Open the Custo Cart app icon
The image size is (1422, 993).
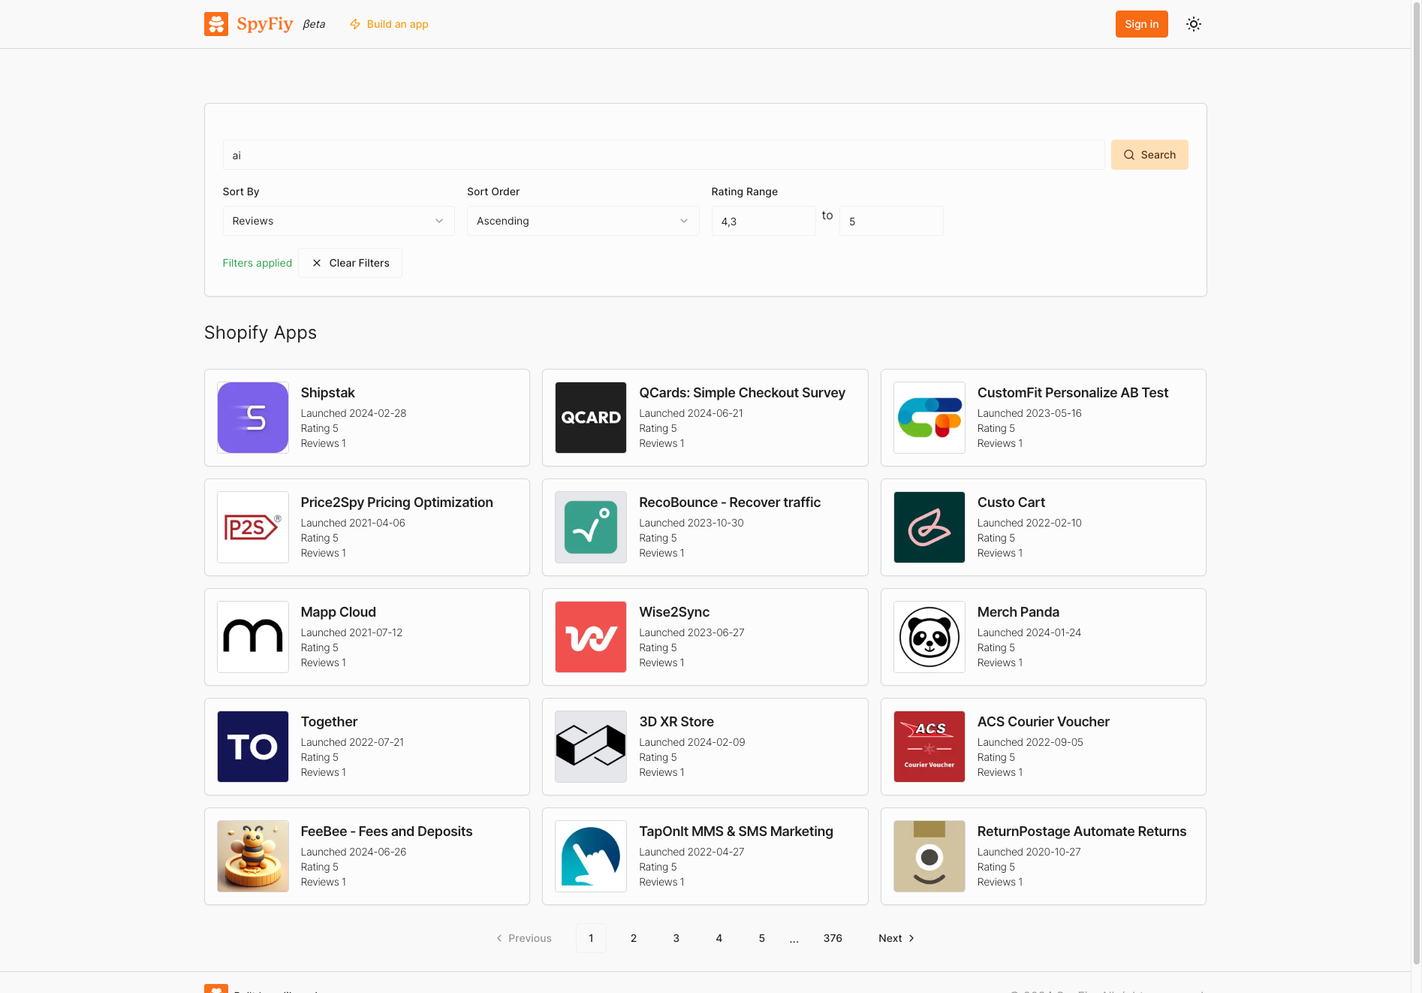tap(929, 527)
